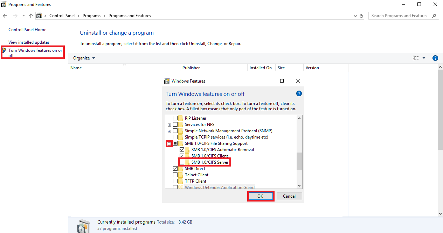The width and height of the screenshot is (443, 233).
Task: Click the main window scroll down arrow
Action: pyautogui.click(x=440, y=213)
